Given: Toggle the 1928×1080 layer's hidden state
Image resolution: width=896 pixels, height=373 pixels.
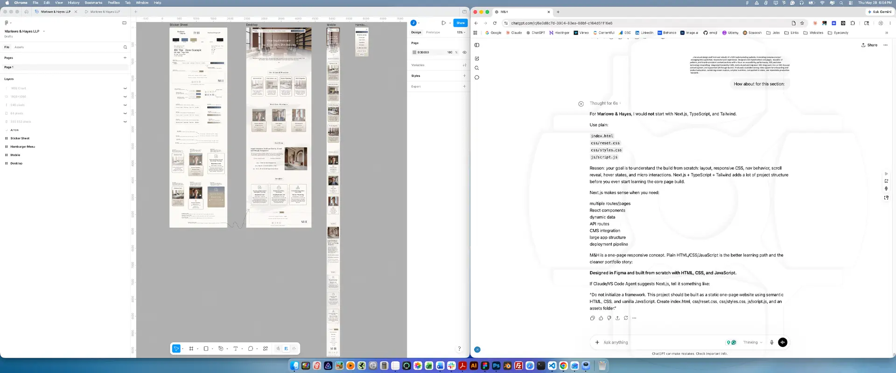Looking at the screenshot, I should point(125,97).
